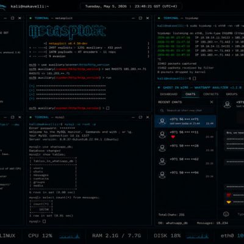Open contact avatar in the chat header
This screenshot has width=244, height=244.
[228, 104]
